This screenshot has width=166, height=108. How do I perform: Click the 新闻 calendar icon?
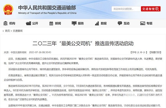point(51,23)
